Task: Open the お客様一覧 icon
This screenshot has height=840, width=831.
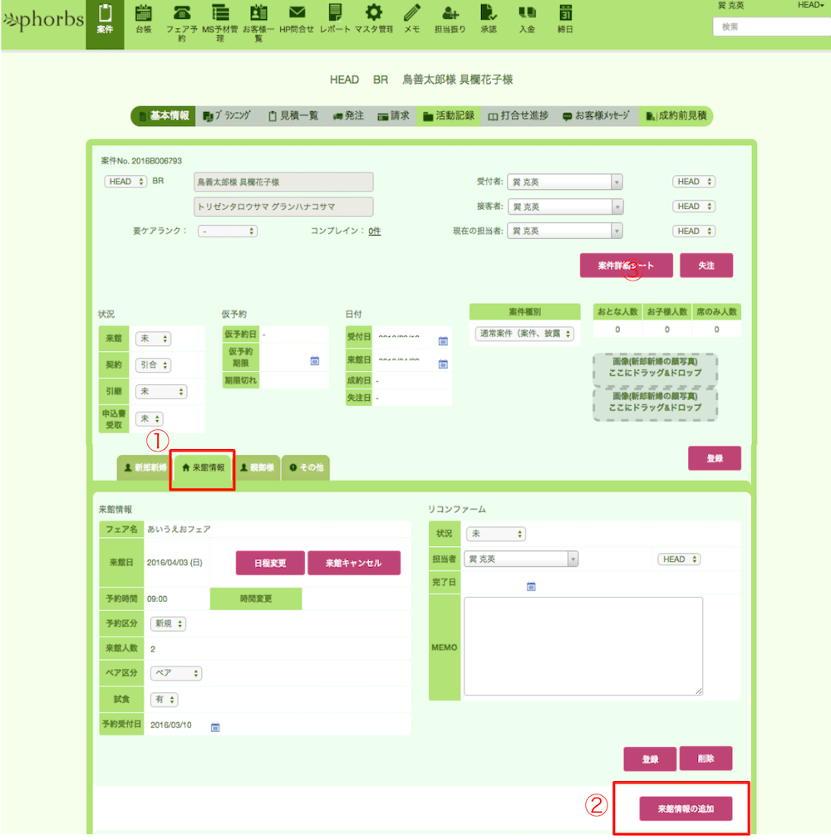Action: [258, 22]
